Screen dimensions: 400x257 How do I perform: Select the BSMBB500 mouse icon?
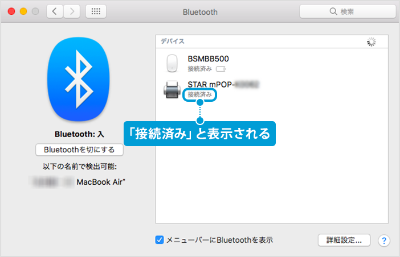click(172, 63)
